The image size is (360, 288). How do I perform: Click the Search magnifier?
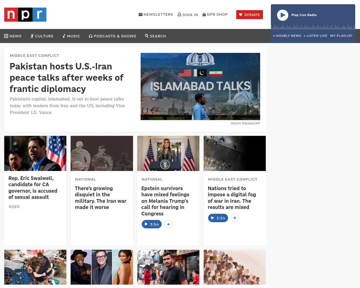(156, 36)
